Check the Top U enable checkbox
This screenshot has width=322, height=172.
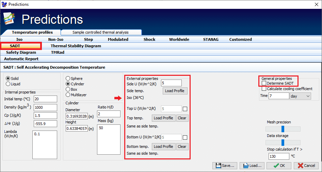pos(185,109)
